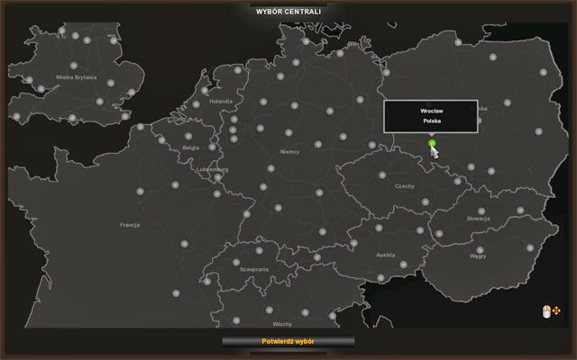Select the city dot directly above Austria label

(x=379, y=228)
